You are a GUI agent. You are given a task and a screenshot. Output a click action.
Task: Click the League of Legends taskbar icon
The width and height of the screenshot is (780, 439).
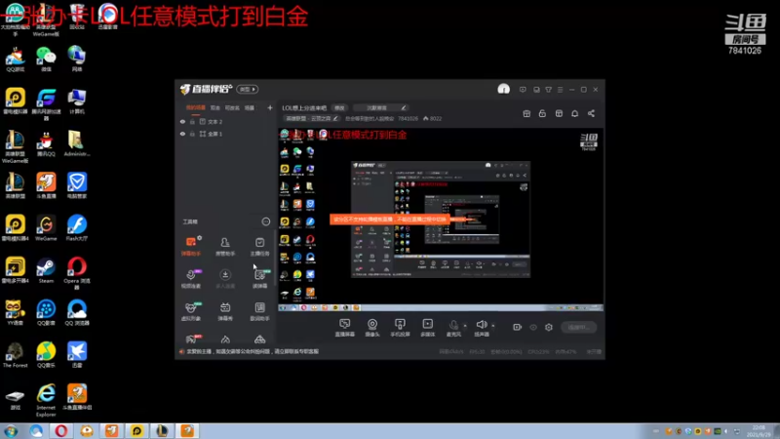162,430
